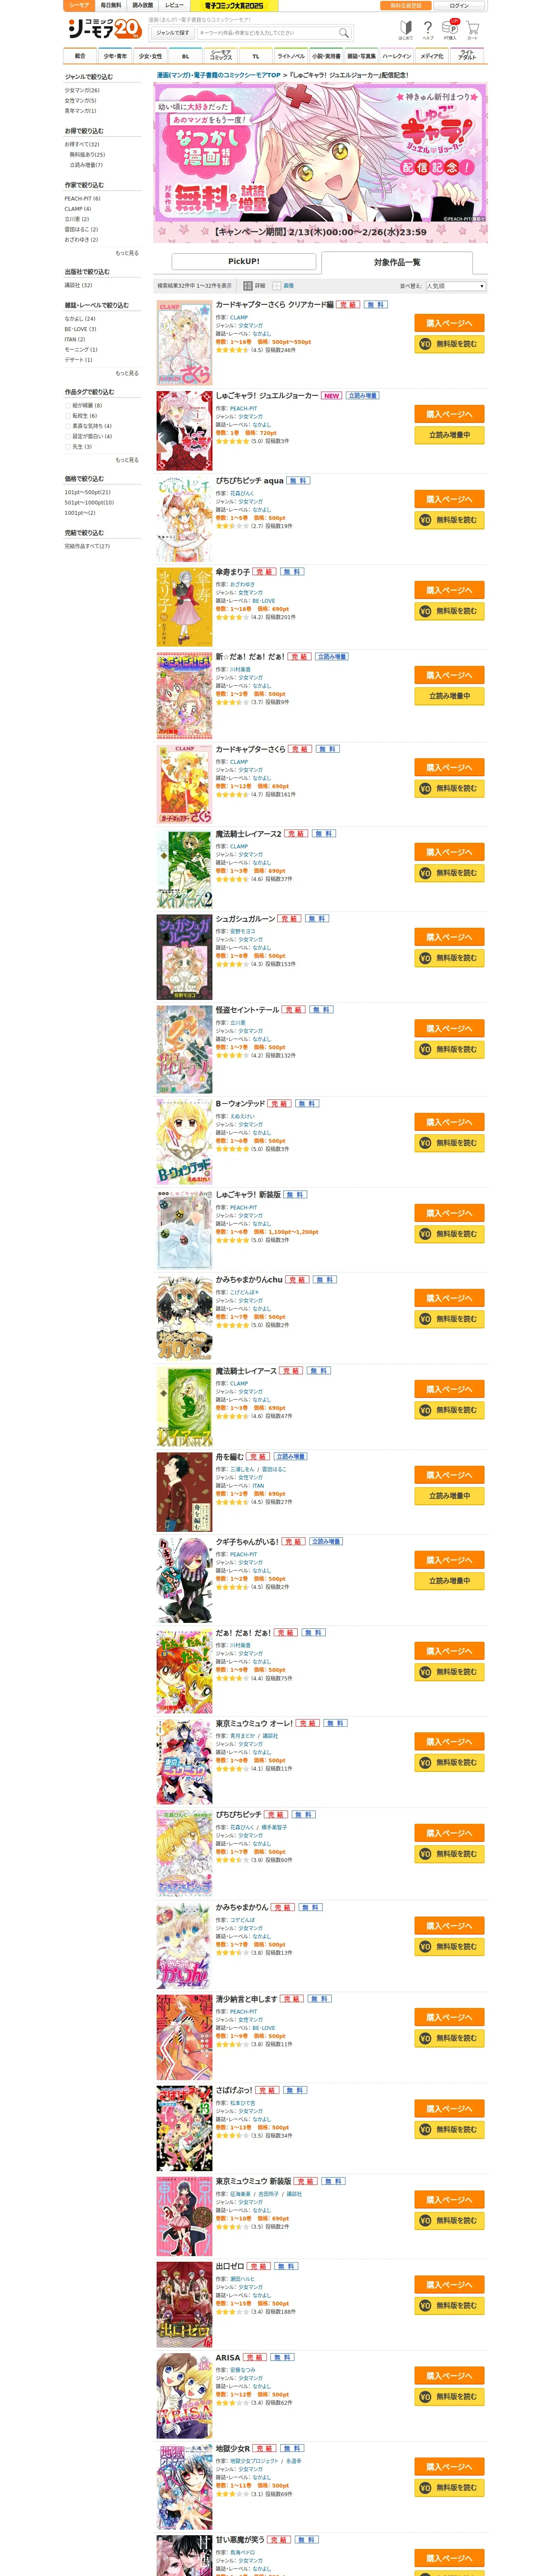
Task: Open しゅごキャラ! ジュエルジョーカー cover thumbnail
Action: tap(184, 431)
